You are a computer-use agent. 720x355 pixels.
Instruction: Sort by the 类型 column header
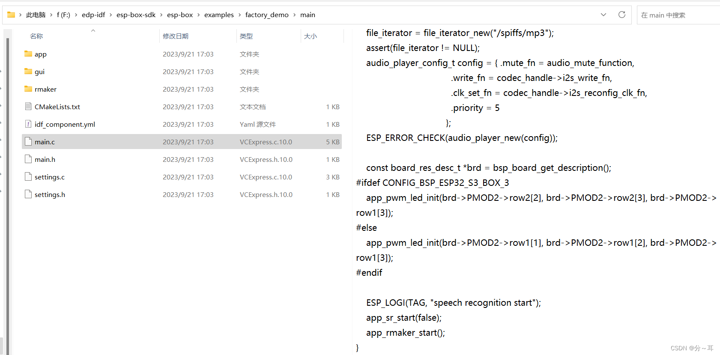point(246,36)
